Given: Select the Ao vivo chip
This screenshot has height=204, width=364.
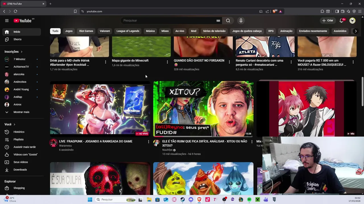Looking at the screenshot, I should click(180, 31).
